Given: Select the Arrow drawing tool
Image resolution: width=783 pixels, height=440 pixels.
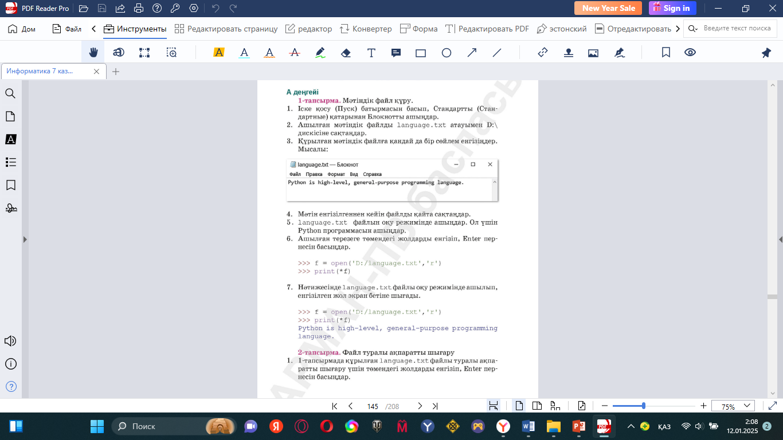Looking at the screenshot, I should pos(472,53).
